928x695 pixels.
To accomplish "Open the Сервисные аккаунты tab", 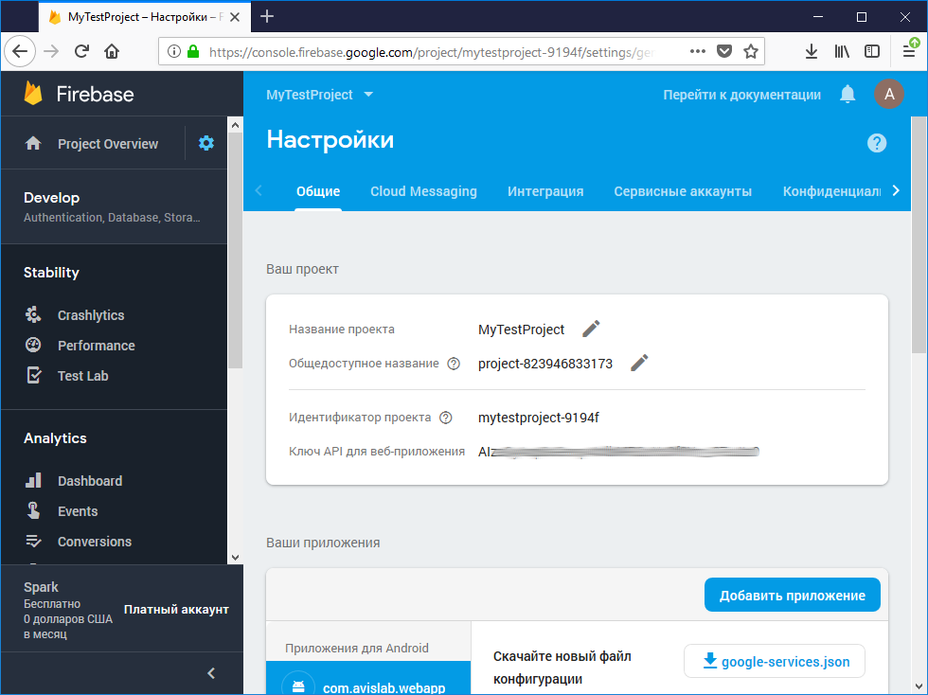I will (682, 191).
